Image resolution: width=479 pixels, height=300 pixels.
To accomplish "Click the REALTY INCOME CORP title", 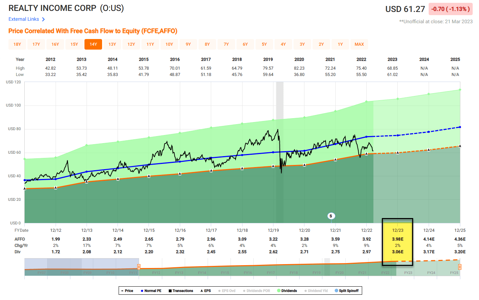I will tap(52, 8).
